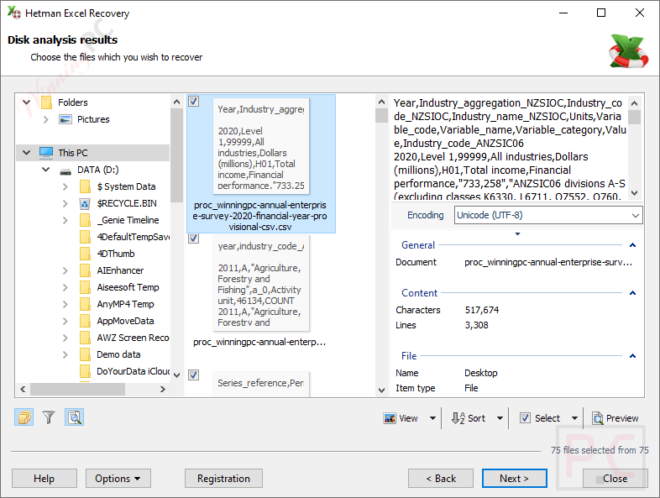Expand the AWZ Screen Recorder folder
Screen dimensions: 660x498
[65, 338]
